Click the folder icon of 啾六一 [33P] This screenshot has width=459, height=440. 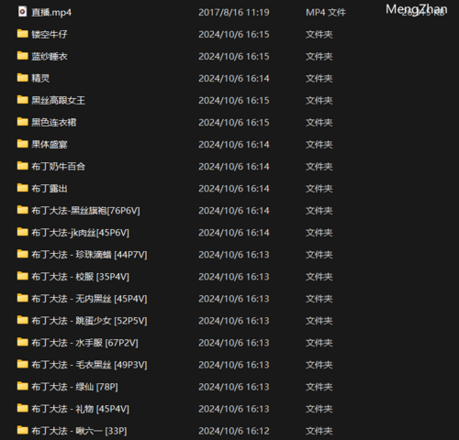(22, 430)
